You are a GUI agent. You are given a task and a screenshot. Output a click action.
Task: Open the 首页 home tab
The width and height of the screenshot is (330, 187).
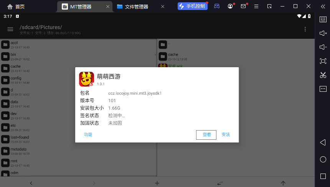click(16, 7)
